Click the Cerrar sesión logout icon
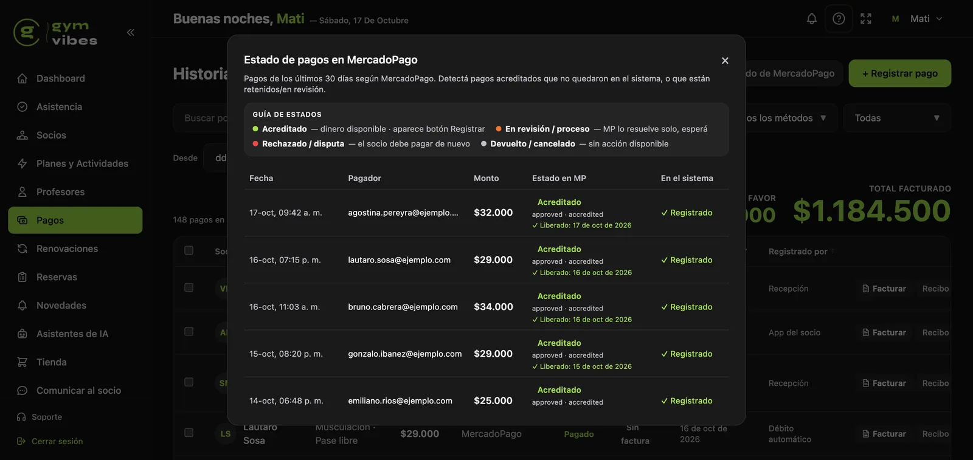973x460 pixels. click(x=21, y=441)
